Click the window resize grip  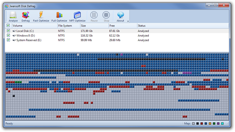[x=228, y=124]
